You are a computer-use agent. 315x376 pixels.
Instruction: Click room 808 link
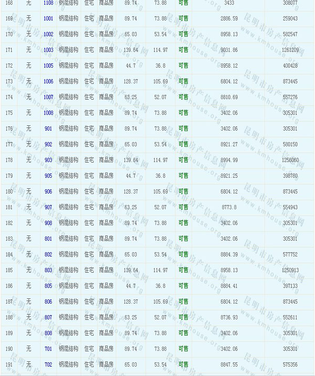point(48,334)
